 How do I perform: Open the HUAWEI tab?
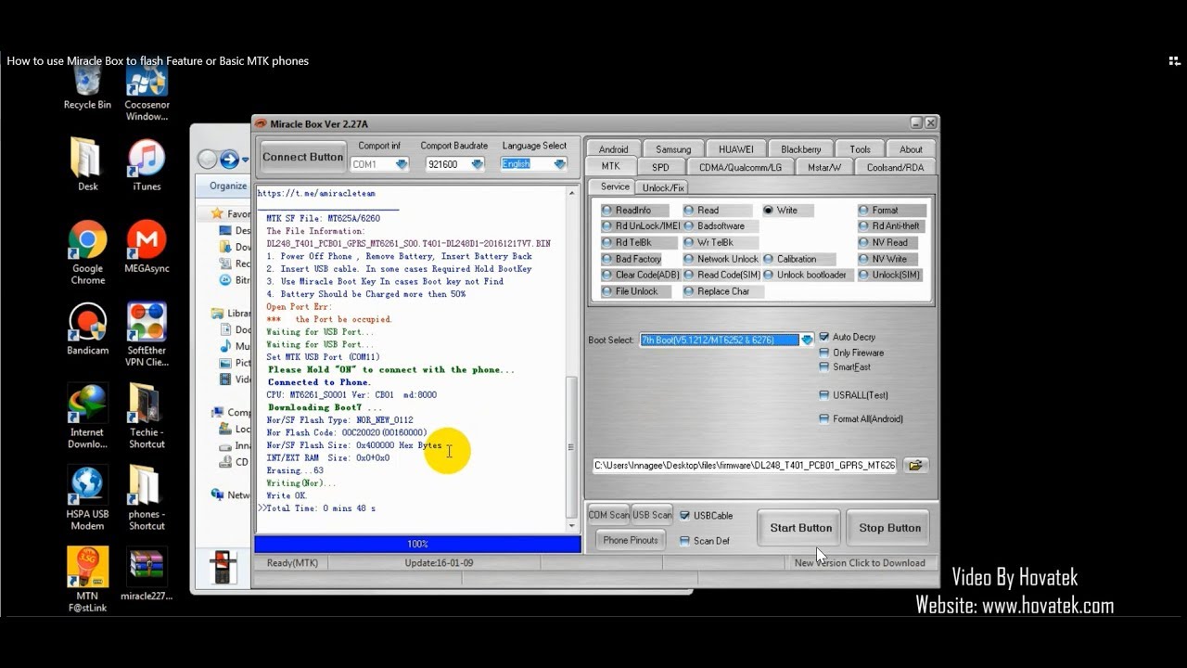pos(736,149)
